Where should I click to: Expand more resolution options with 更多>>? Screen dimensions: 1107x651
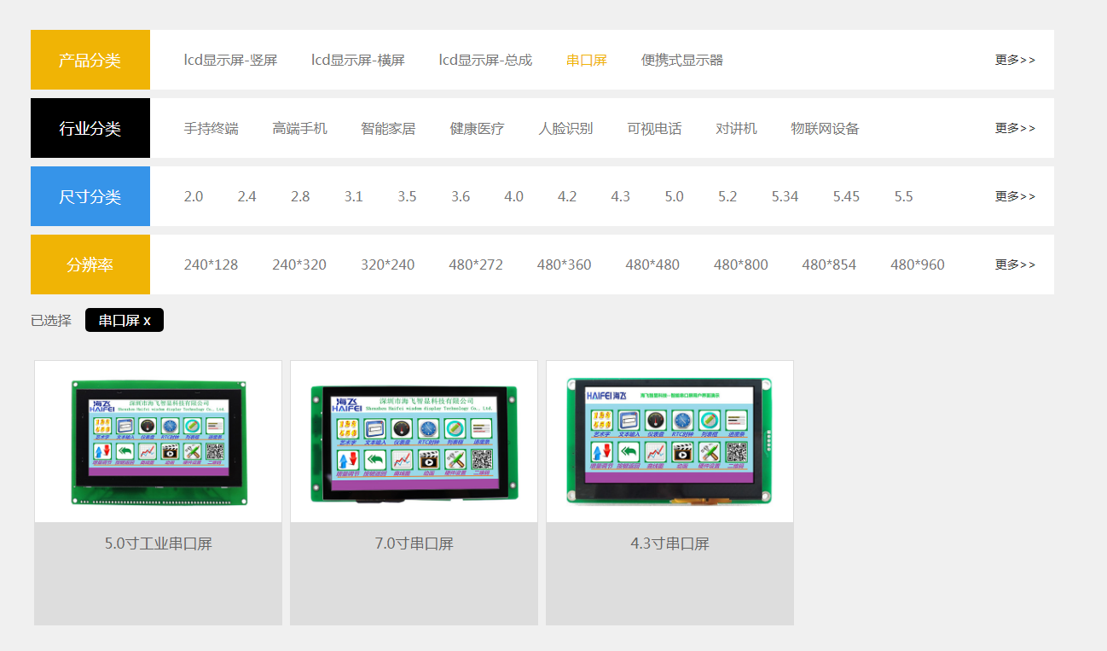coord(1014,264)
